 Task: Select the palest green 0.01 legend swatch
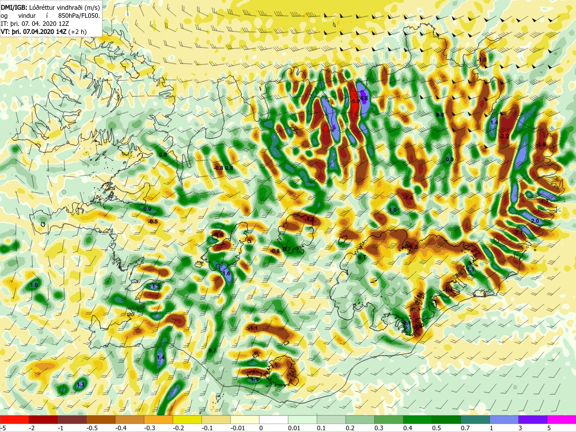[302, 420]
